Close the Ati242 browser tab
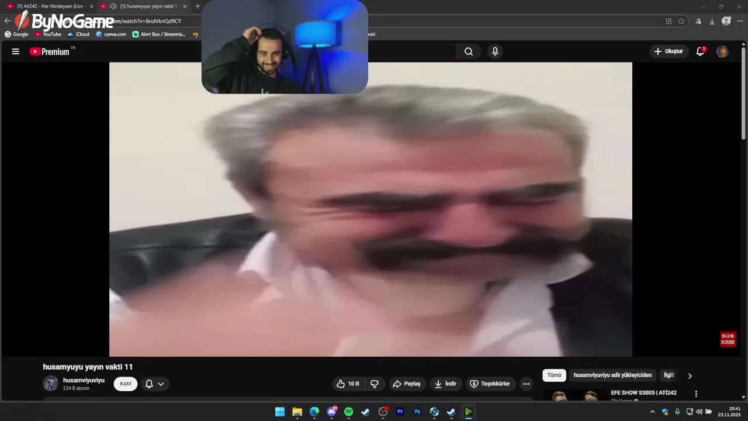This screenshot has width=748, height=421. tap(91, 6)
